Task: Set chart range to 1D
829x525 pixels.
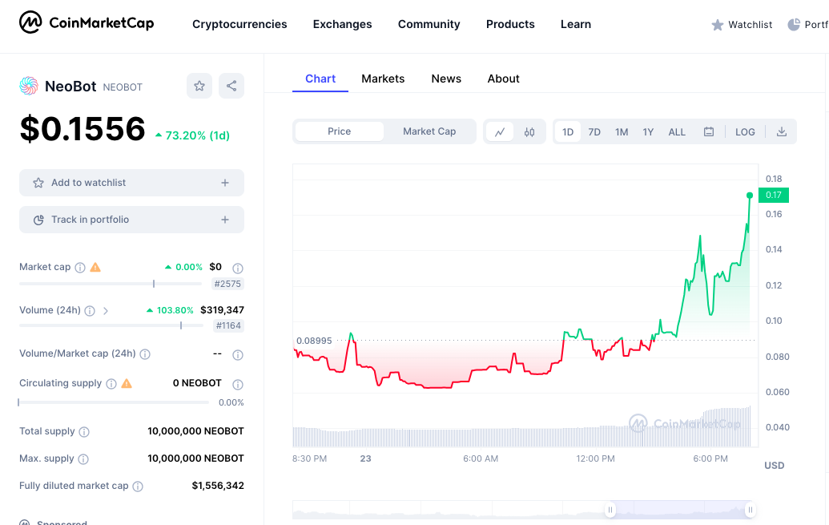Action: (568, 131)
